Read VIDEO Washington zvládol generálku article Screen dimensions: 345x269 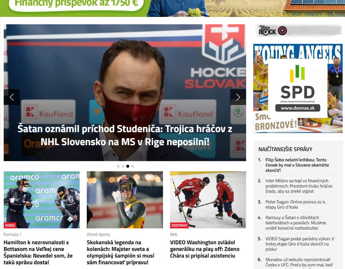pyautogui.click(x=205, y=249)
